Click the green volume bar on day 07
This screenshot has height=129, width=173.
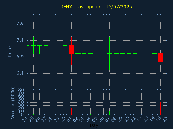click(x=109, y=113)
